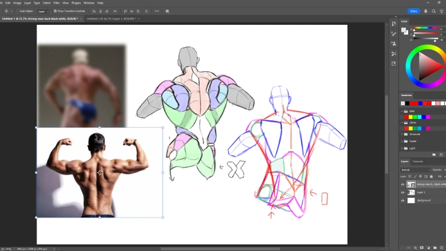
Task: Click the zoom percentage field in status bar
Action: point(6,249)
